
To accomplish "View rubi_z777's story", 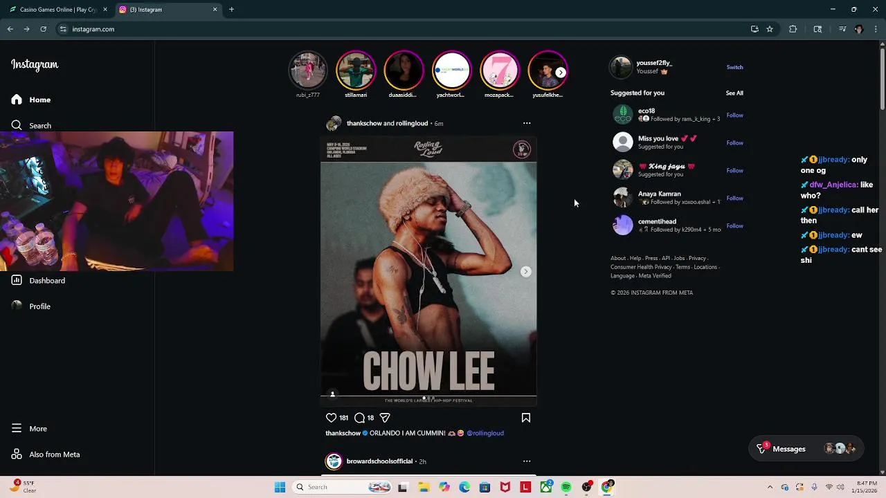I will [x=307, y=70].
